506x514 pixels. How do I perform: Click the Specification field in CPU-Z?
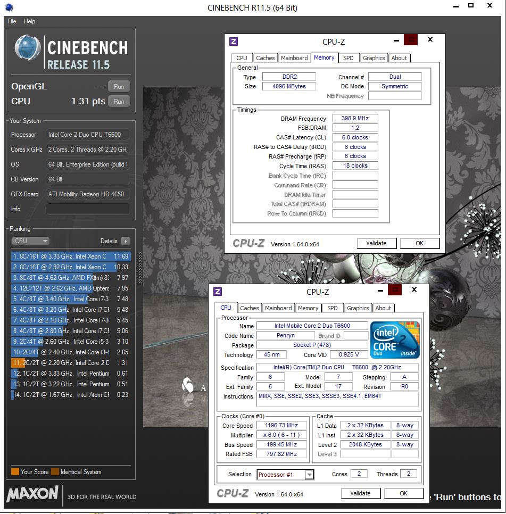click(x=337, y=367)
